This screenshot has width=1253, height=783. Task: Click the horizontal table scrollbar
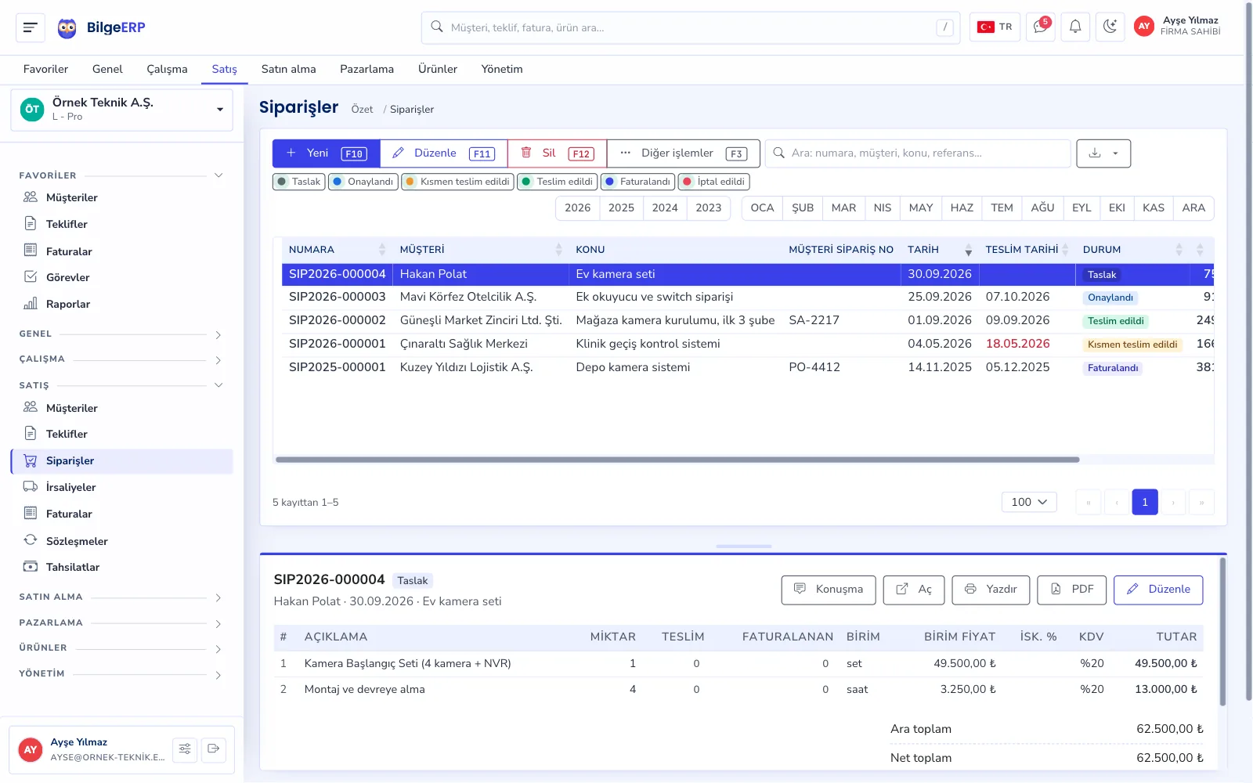tap(677, 460)
